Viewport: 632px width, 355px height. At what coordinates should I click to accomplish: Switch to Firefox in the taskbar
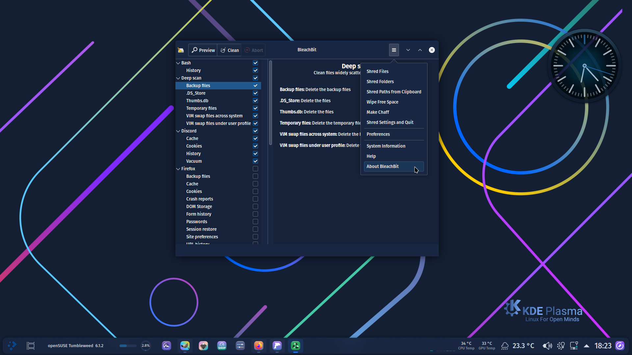coord(259,346)
